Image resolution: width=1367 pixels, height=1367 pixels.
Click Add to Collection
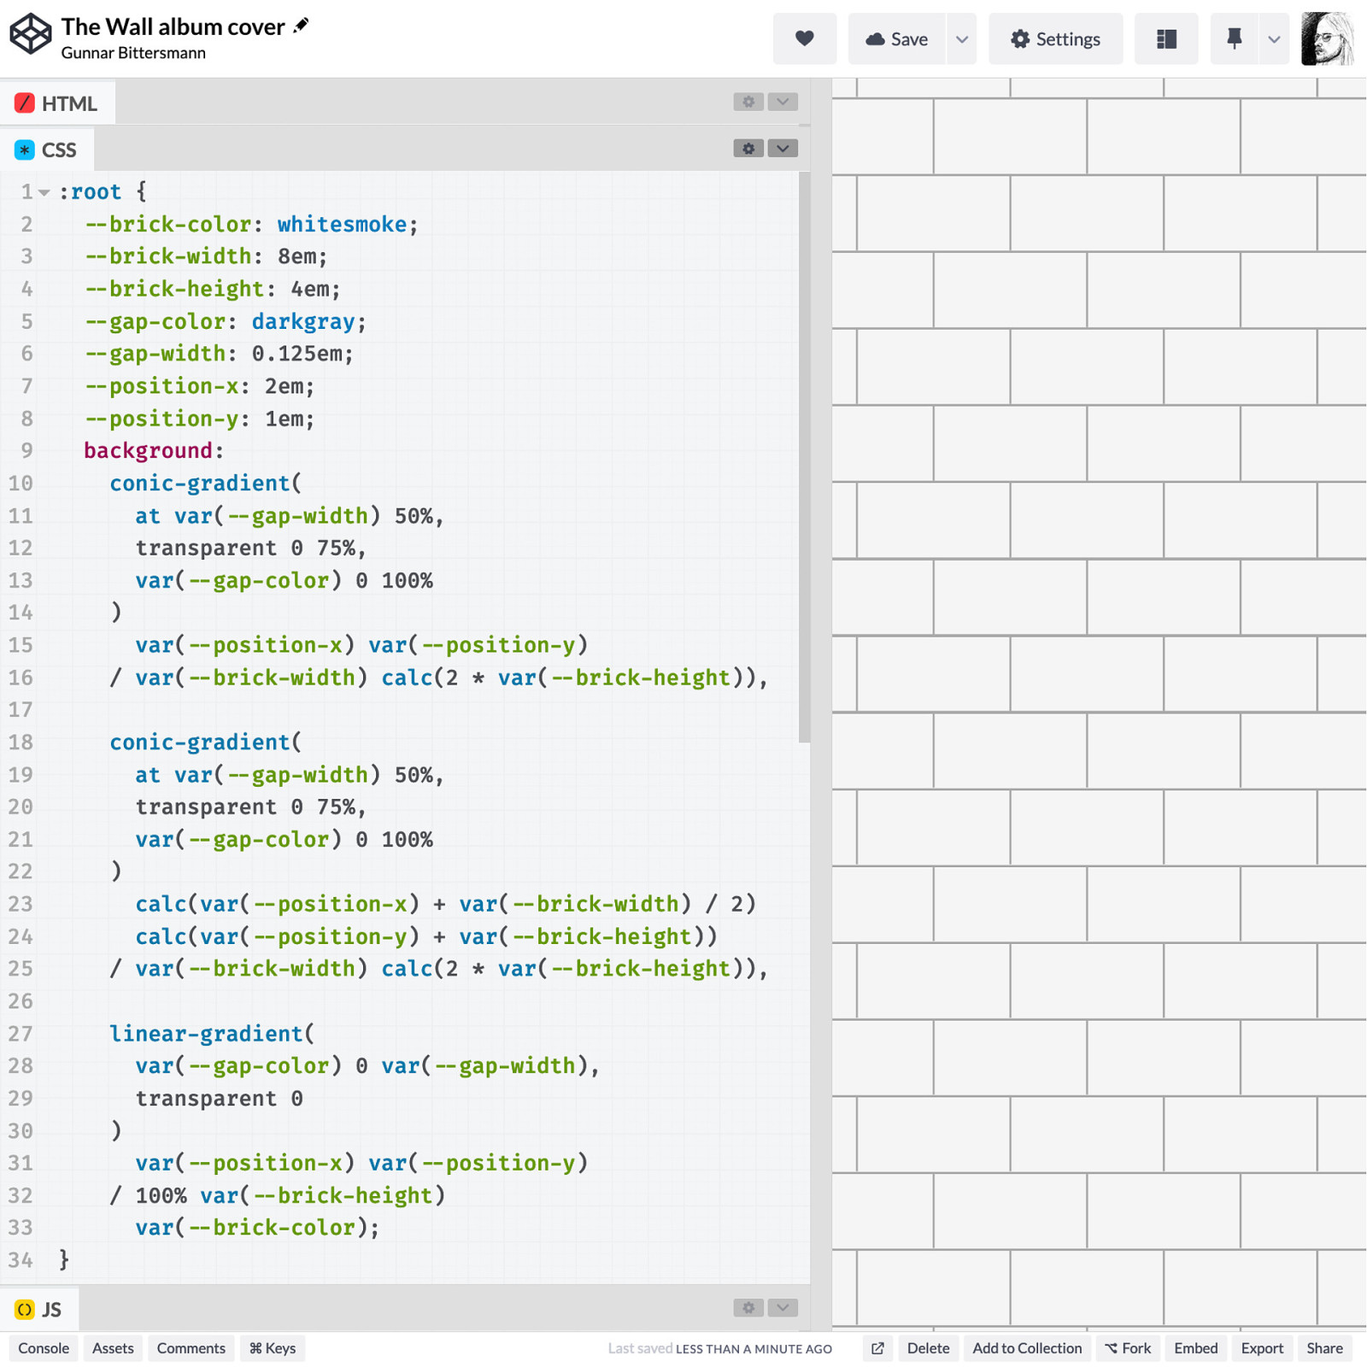1027,1348
